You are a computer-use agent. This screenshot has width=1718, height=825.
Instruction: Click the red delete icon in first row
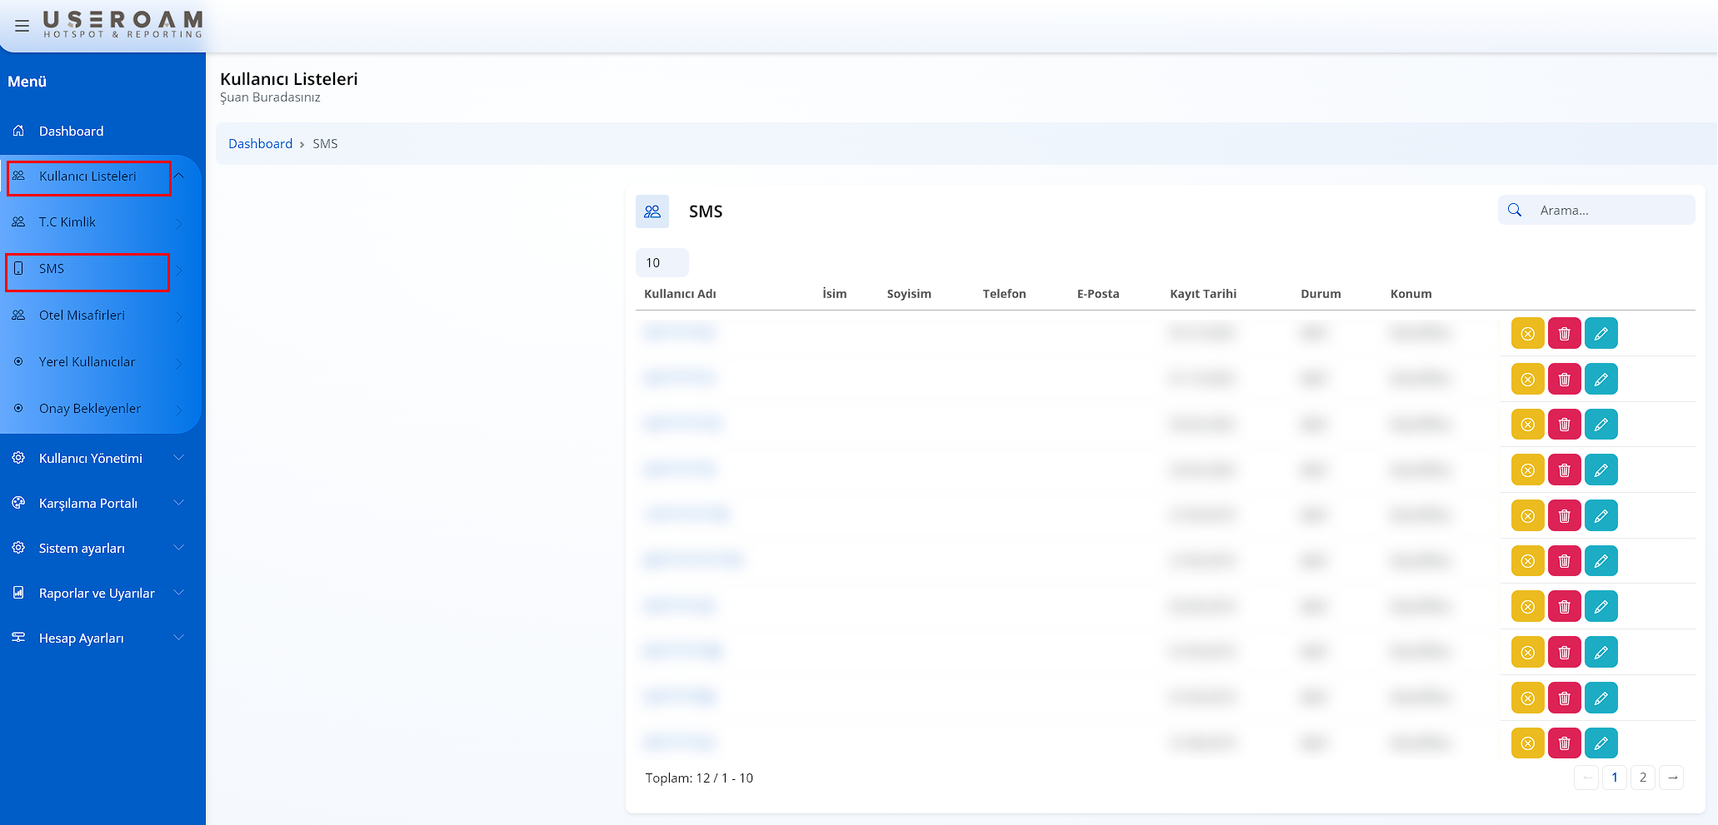click(1564, 334)
